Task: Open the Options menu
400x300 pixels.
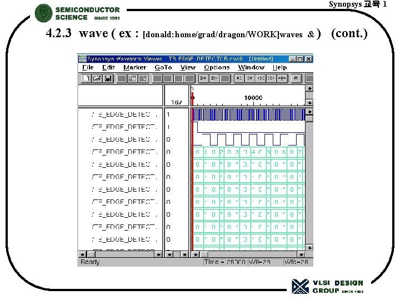Action: tap(217, 67)
